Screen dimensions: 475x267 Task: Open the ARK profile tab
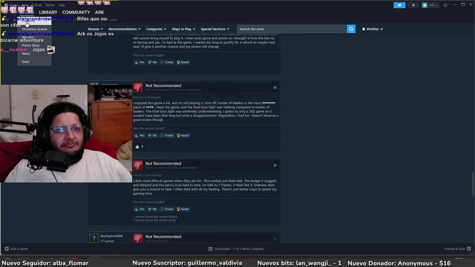click(x=99, y=12)
